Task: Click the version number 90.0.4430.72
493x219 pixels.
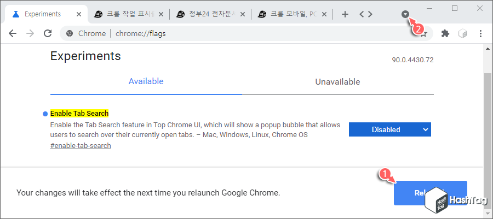Action: [x=412, y=60]
